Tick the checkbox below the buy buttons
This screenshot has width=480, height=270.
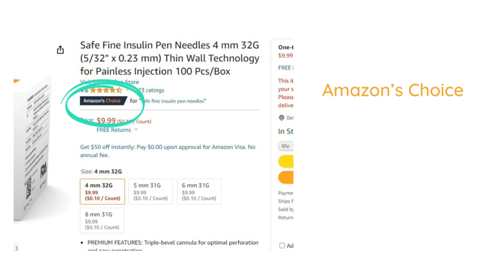pyautogui.click(x=282, y=245)
